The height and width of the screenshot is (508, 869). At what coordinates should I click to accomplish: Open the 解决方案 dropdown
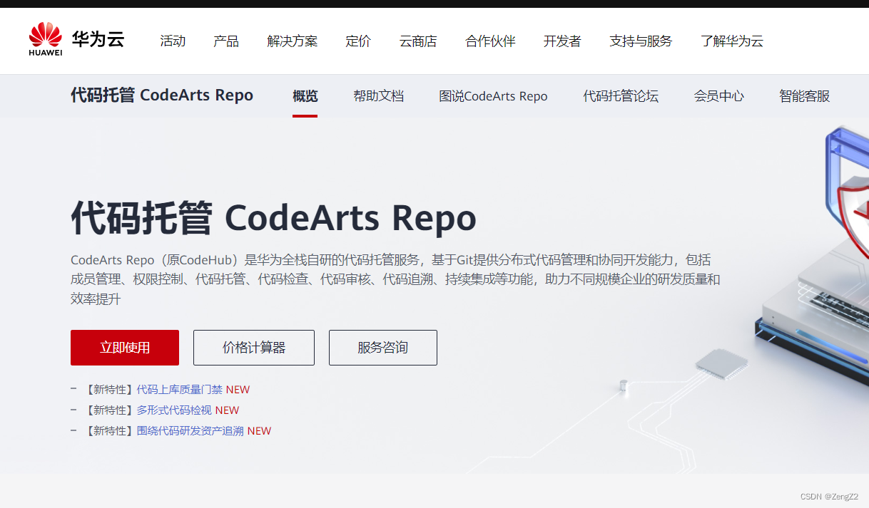point(292,41)
